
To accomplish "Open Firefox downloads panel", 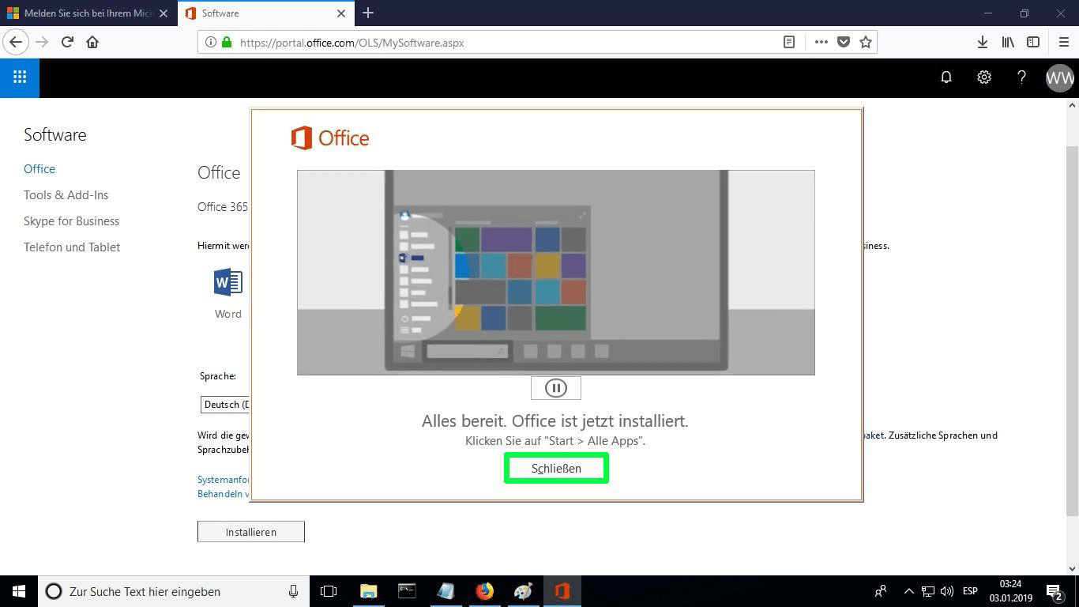I will point(982,43).
